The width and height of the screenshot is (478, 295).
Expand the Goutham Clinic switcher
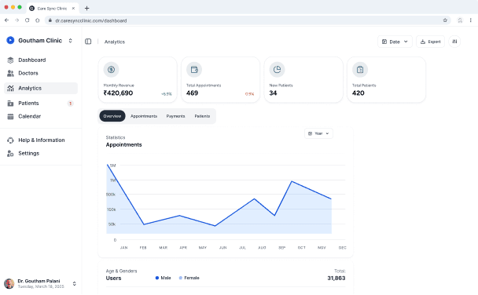[71, 41]
